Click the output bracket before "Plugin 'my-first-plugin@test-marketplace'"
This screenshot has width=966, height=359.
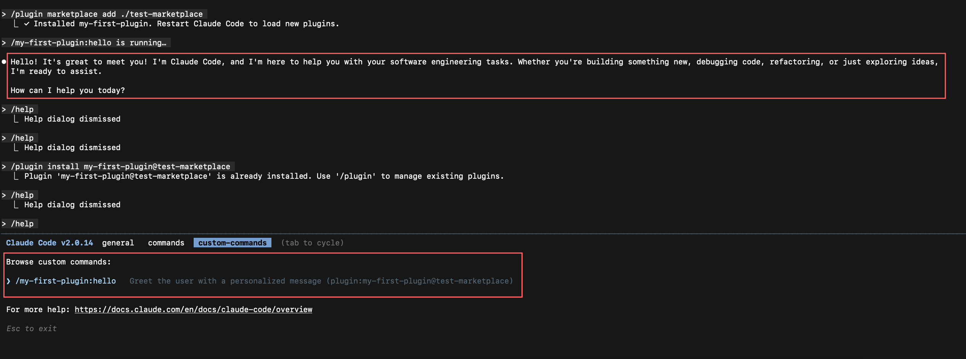click(x=16, y=176)
